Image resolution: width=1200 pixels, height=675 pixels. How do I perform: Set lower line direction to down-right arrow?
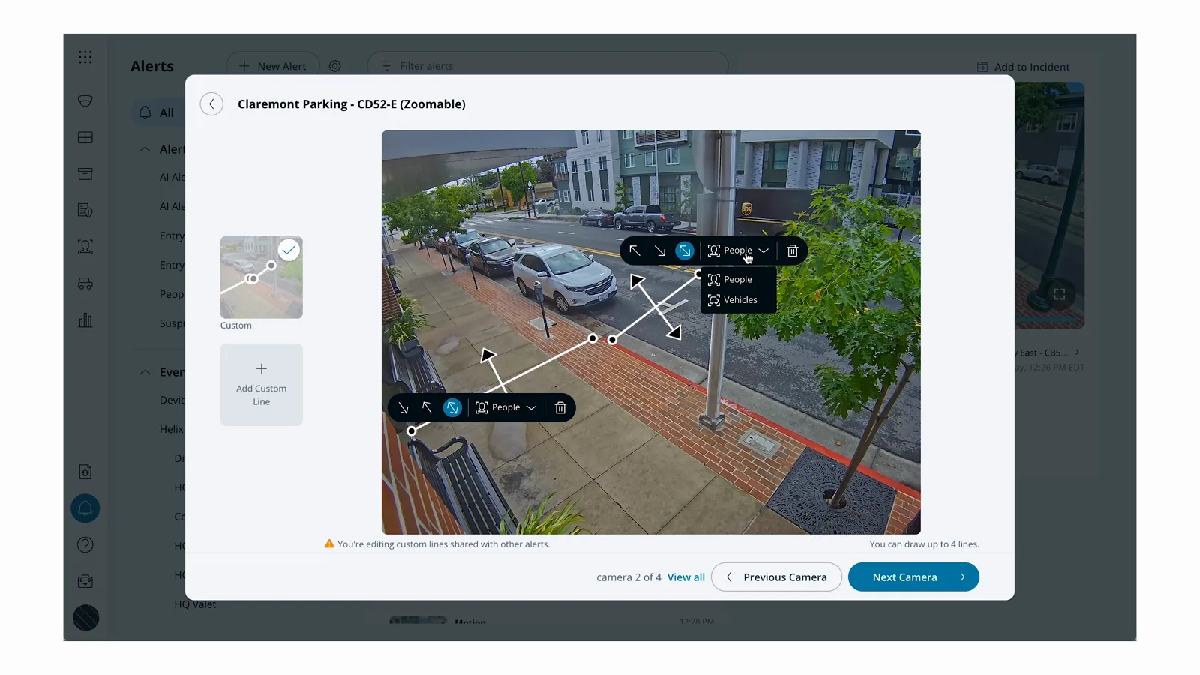403,407
